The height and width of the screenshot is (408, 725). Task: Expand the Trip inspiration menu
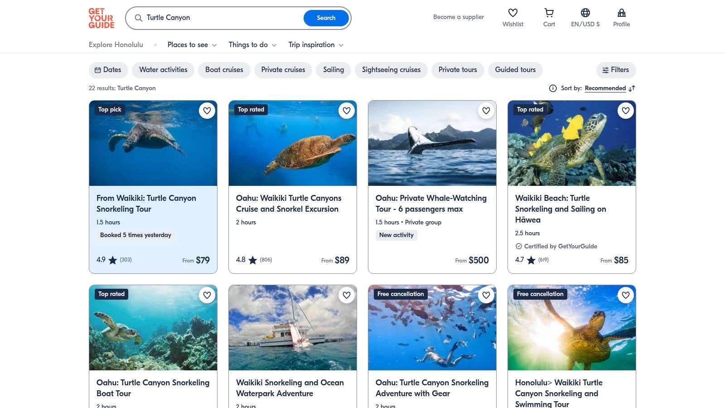point(316,45)
